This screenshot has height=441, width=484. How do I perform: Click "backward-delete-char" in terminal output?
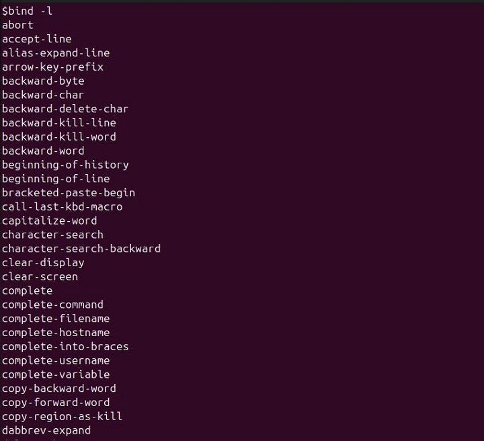[x=65, y=109]
